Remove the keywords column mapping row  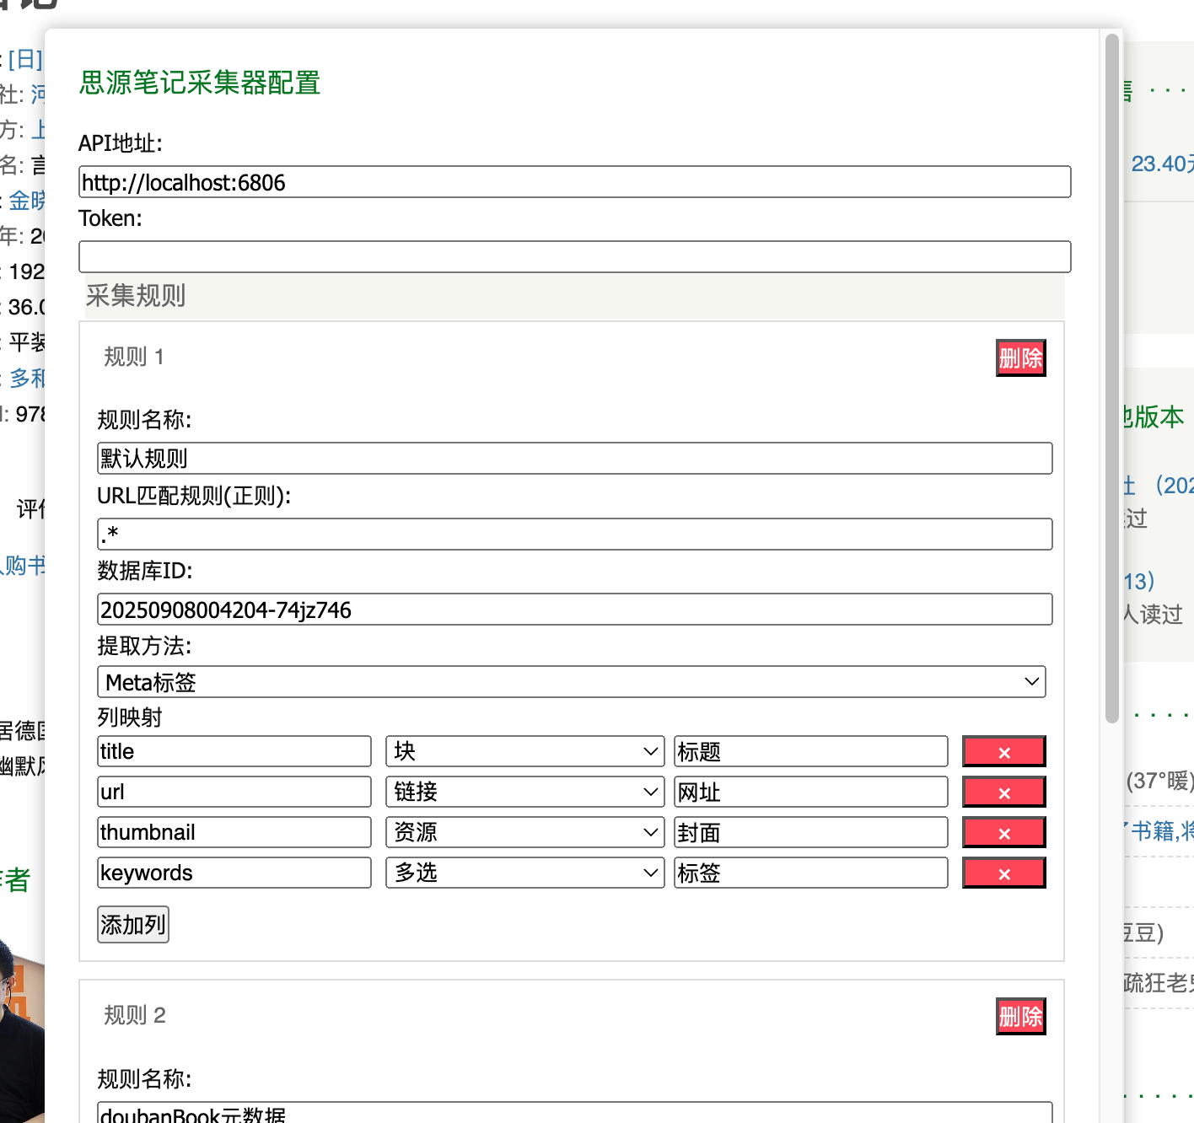[x=1003, y=873]
